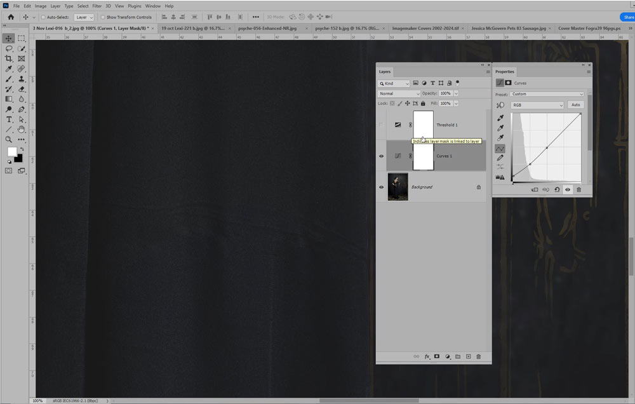The image size is (635, 404).
Task: Toggle Lock All padlock in Layers
Action: point(423,104)
